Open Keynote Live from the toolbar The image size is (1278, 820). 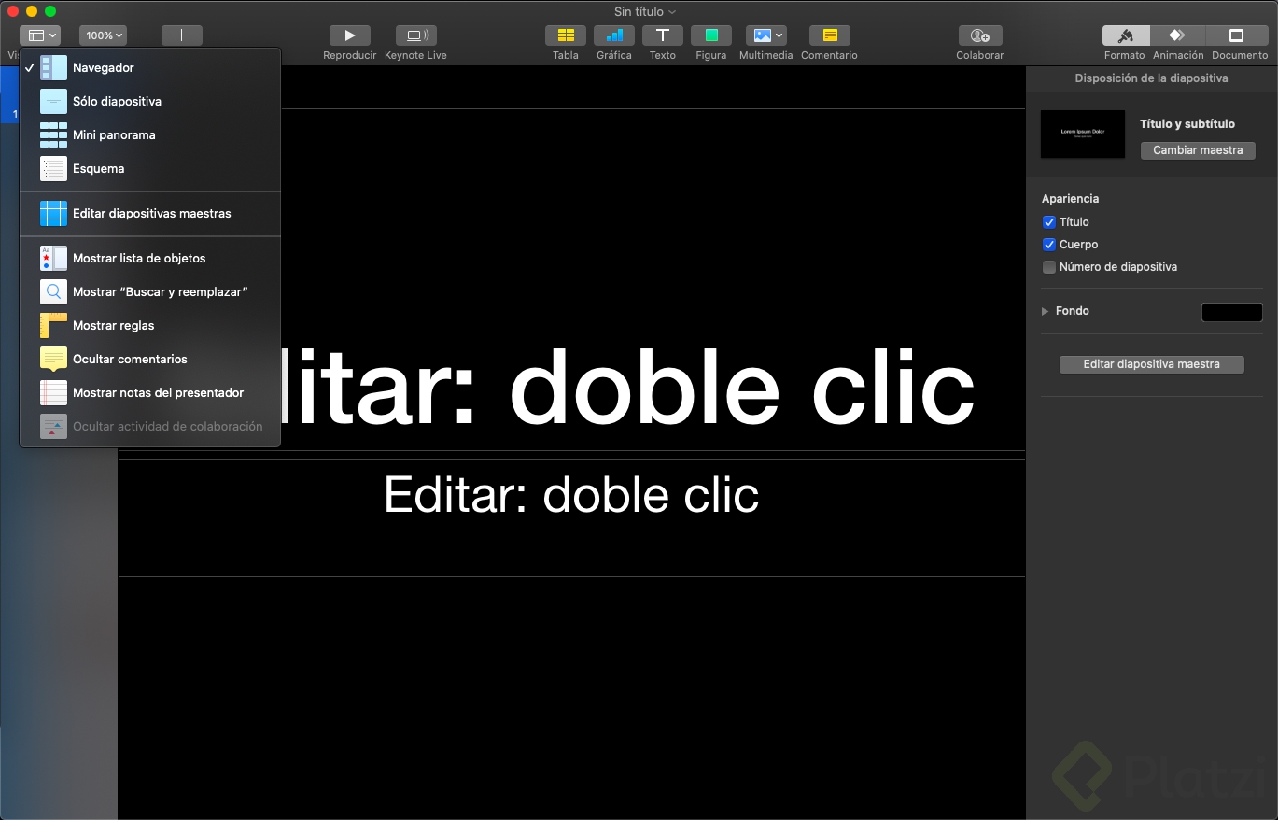415,35
